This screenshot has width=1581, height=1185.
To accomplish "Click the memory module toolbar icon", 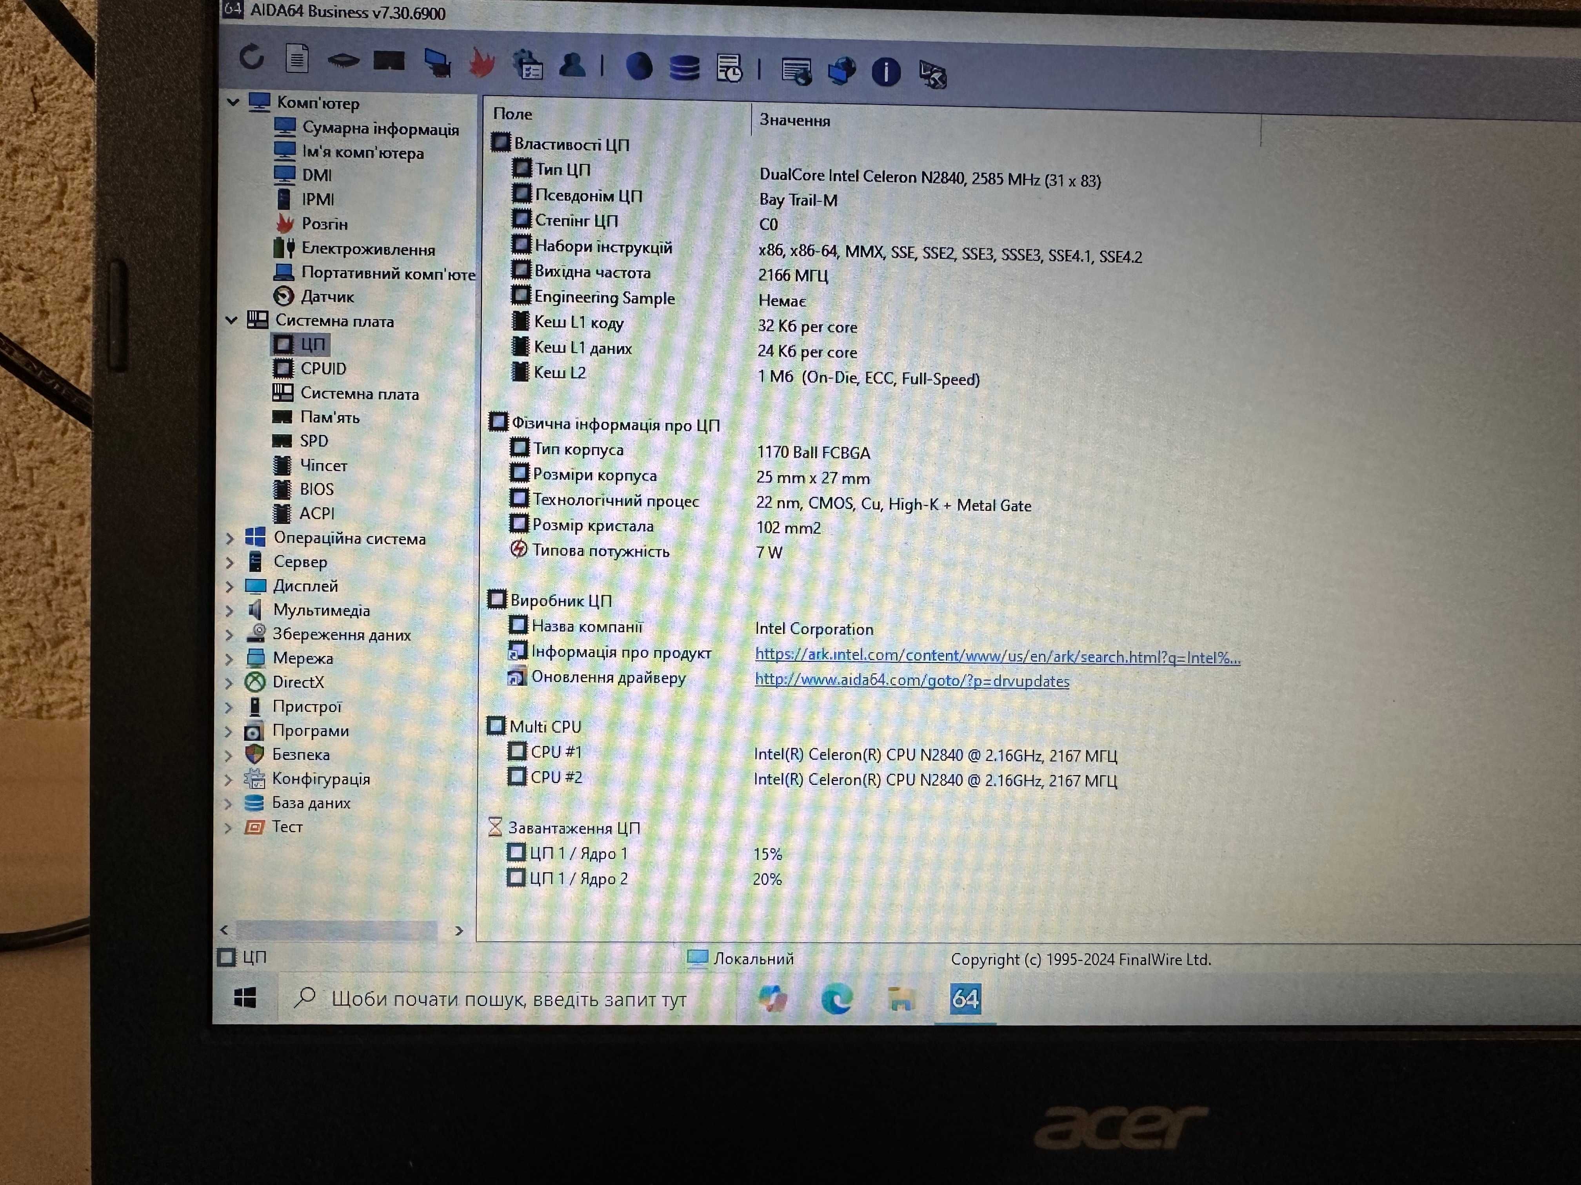I will tap(389, 62).
